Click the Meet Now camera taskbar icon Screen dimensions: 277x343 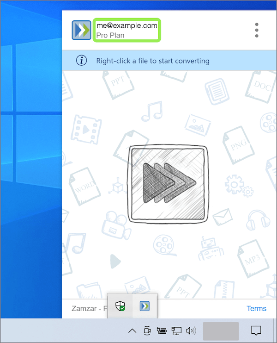tap(147, 331)
